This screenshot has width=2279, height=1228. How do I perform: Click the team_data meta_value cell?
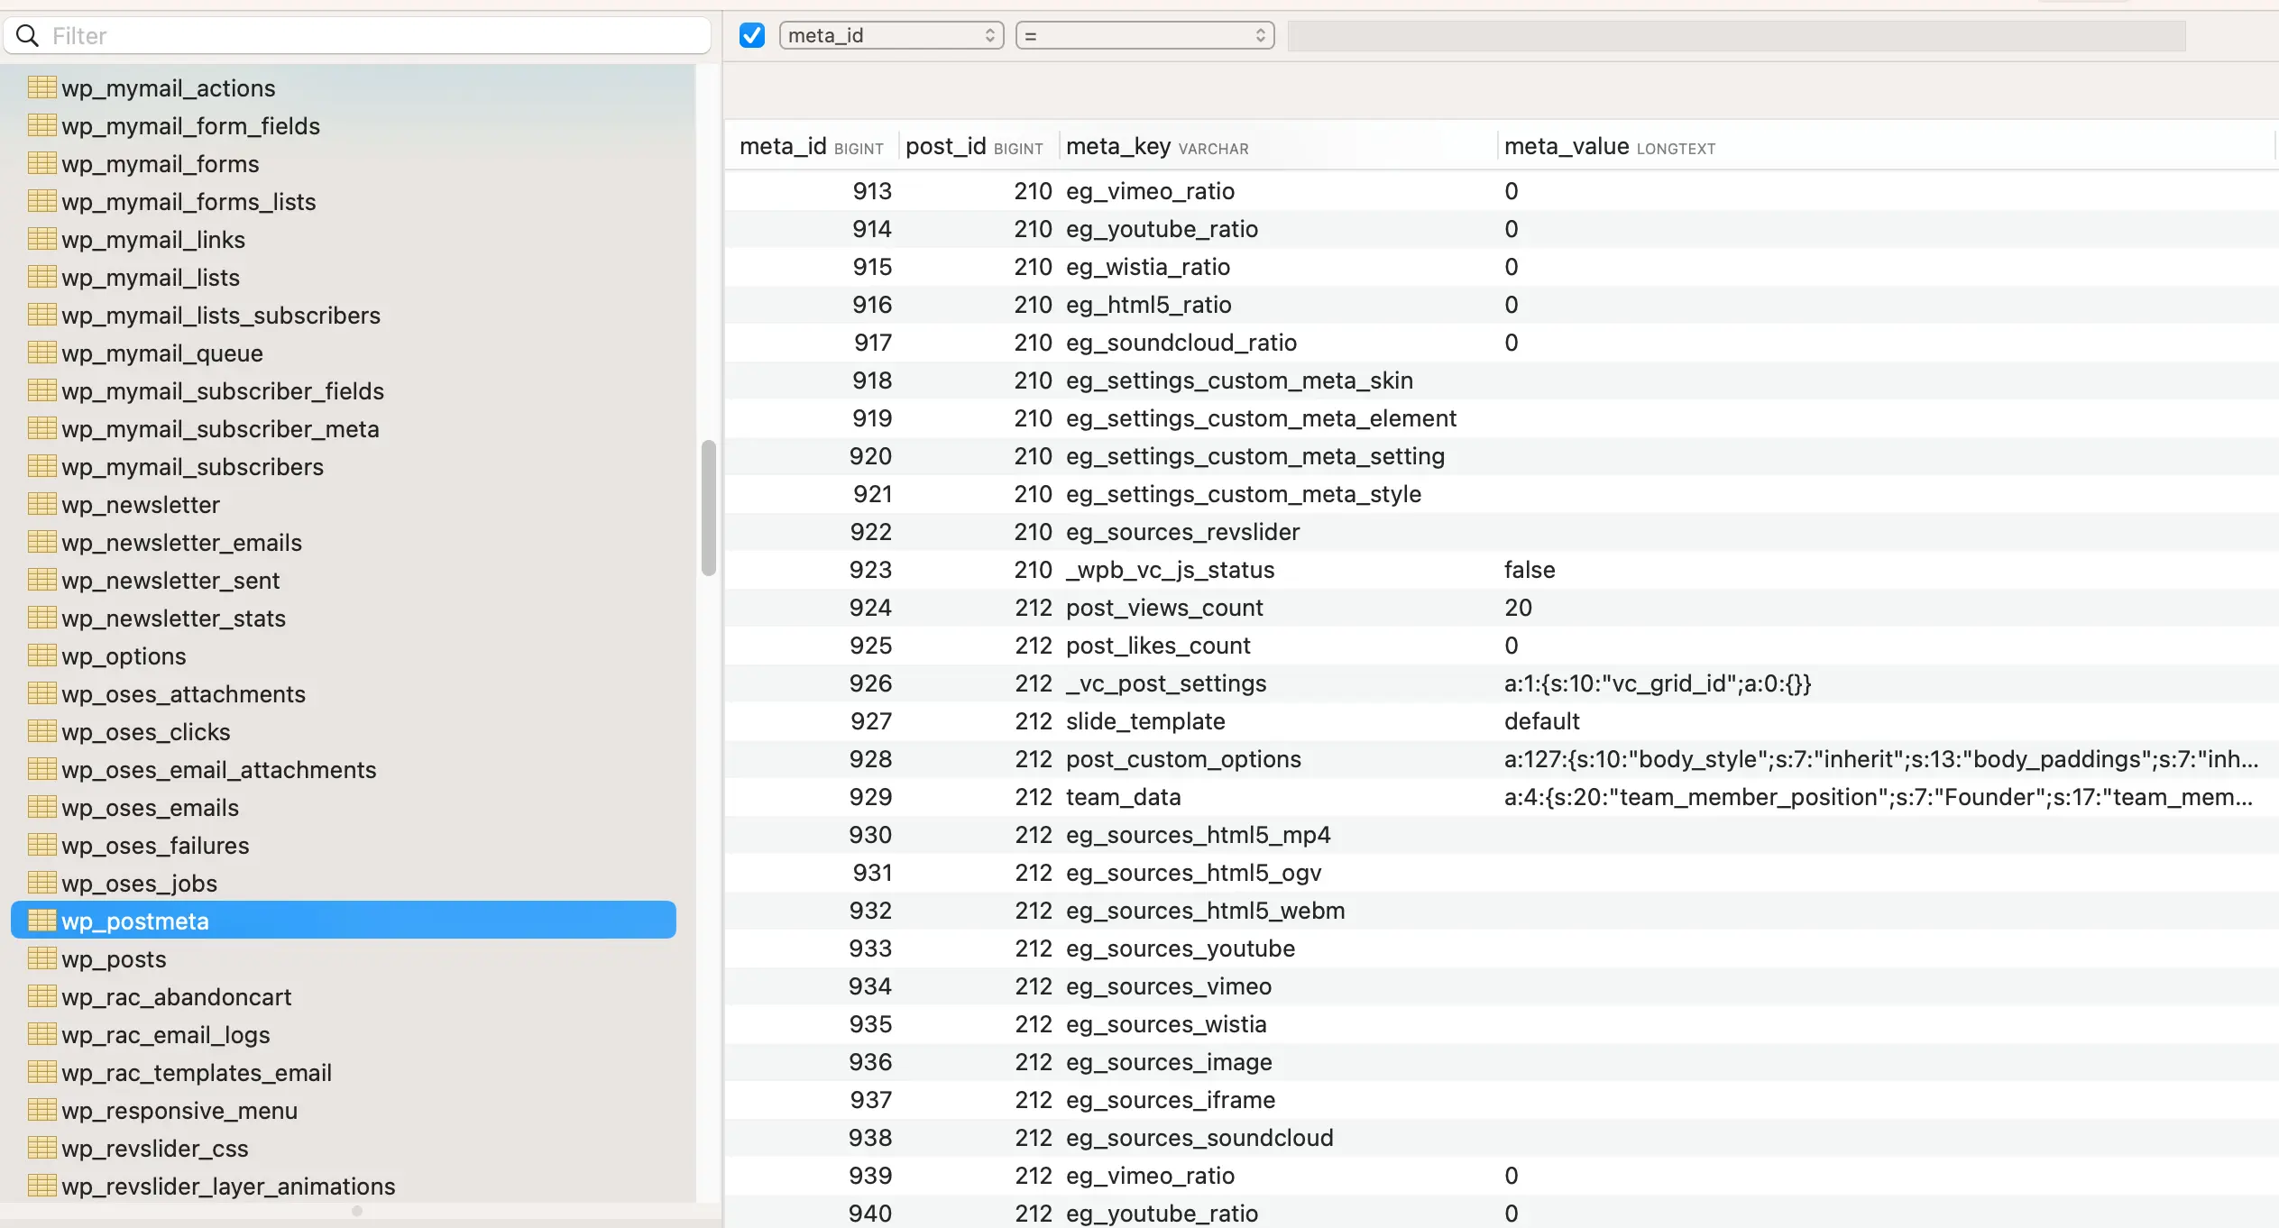coord(1878,797)
